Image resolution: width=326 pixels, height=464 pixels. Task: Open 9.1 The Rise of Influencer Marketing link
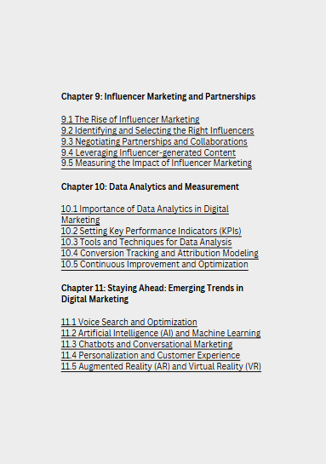(x=130, y=119)
